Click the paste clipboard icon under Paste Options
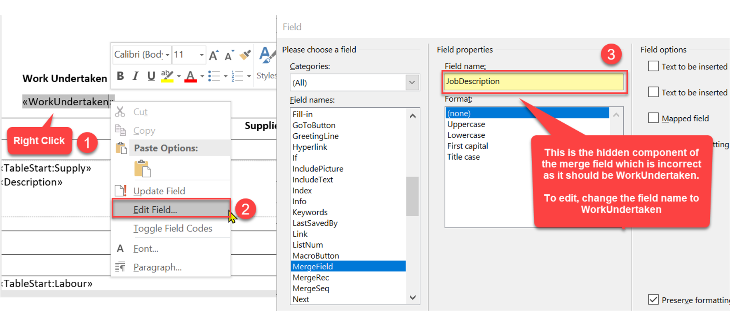 click(142, 168)
